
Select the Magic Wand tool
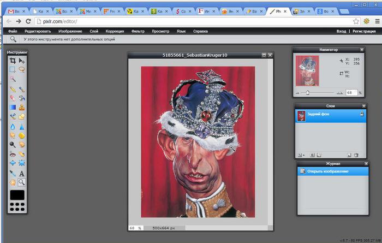coord(13,79)
